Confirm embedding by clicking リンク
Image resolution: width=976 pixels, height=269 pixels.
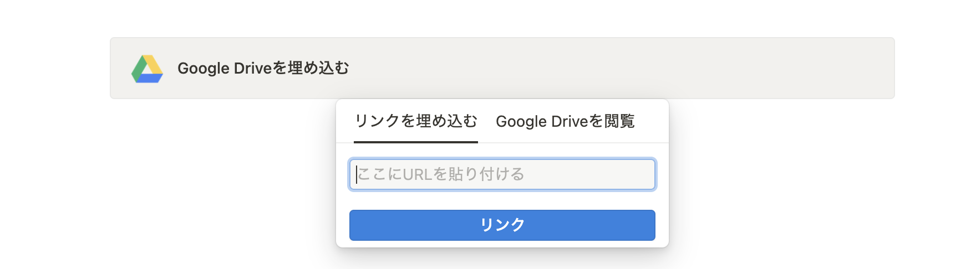click(502, 225)
